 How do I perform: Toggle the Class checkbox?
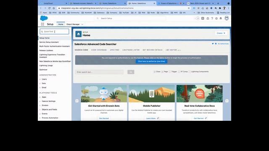pos(154,72)
